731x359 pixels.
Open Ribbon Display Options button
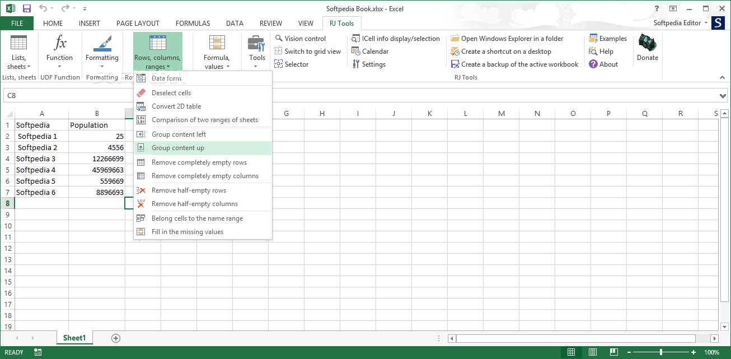[x=673, y=8]
